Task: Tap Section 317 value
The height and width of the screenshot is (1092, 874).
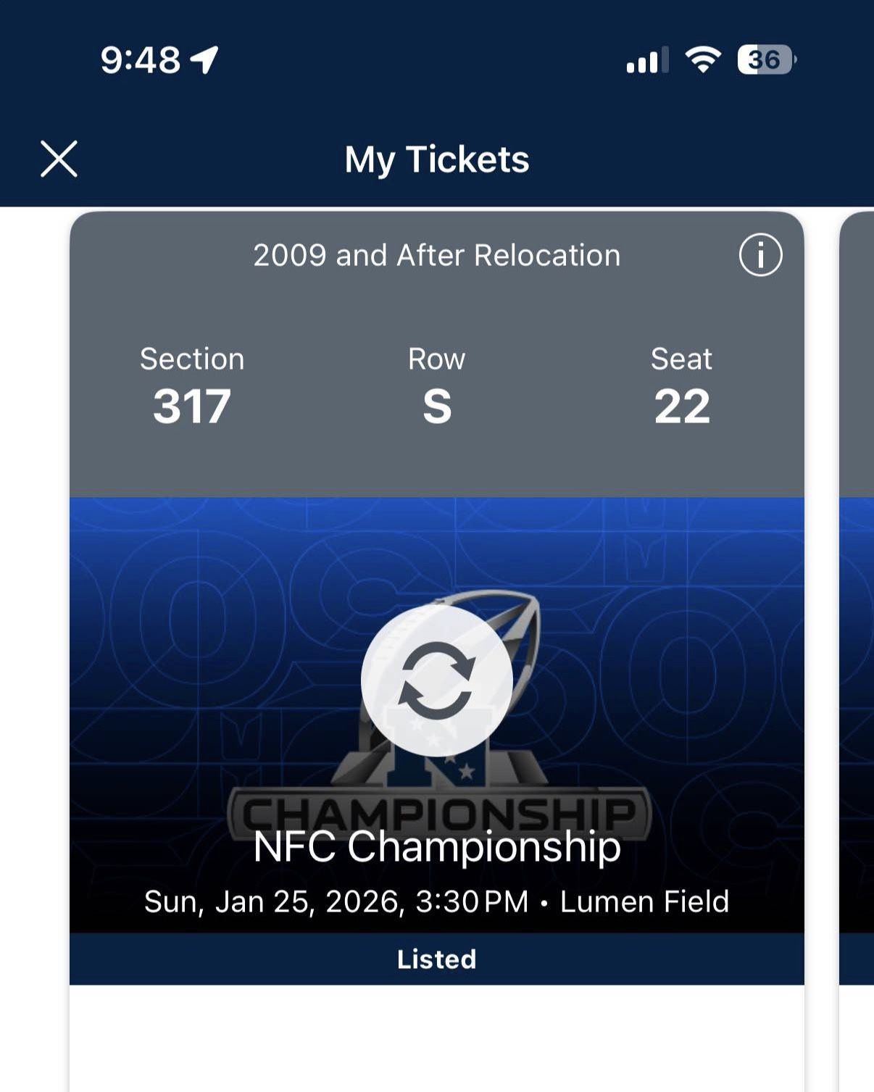Action: (x=192, y=407)
